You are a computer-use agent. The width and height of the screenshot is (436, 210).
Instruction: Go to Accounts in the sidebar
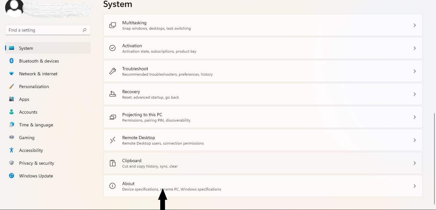pos(28,112)
